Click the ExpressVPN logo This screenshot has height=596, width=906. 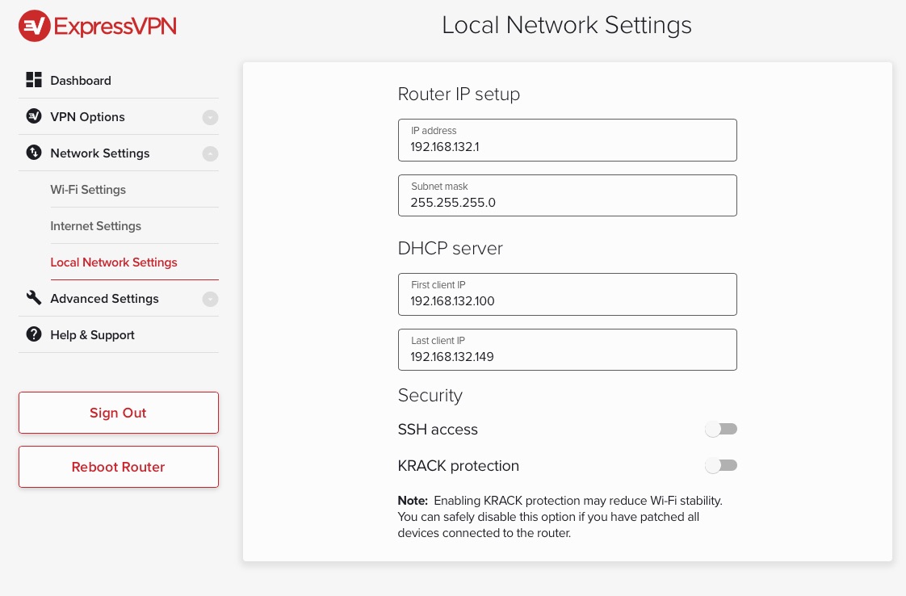pyautogui.click(x=96, y=25)
